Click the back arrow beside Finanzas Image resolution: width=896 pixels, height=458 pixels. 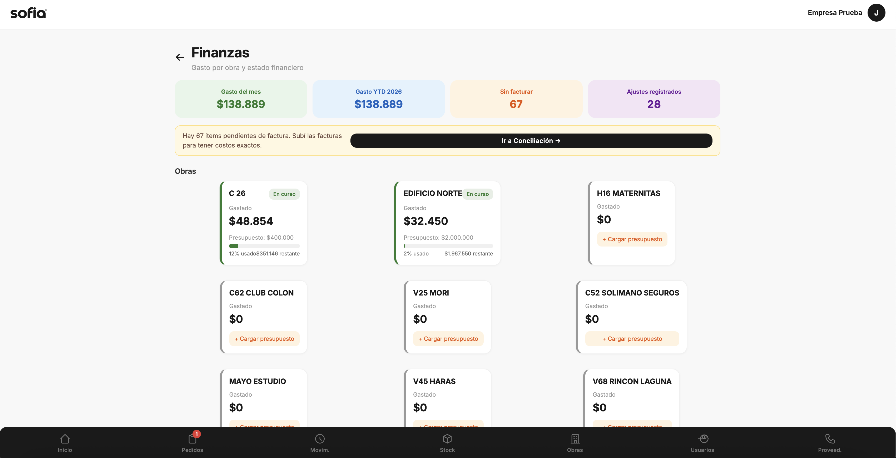point(180,57)
